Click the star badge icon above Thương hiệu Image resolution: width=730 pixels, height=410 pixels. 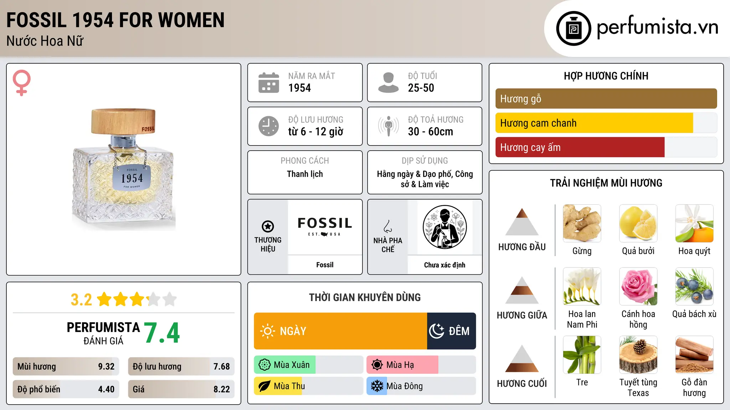point(268,226)
